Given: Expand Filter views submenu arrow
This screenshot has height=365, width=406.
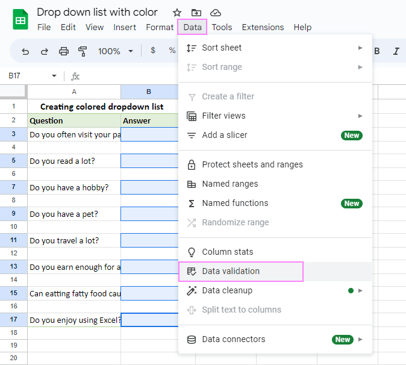Looking at the screenshot, I should (360, 116).
